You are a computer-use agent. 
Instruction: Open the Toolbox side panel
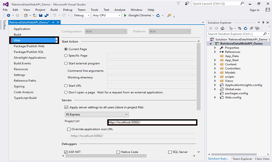coord(4,25)
